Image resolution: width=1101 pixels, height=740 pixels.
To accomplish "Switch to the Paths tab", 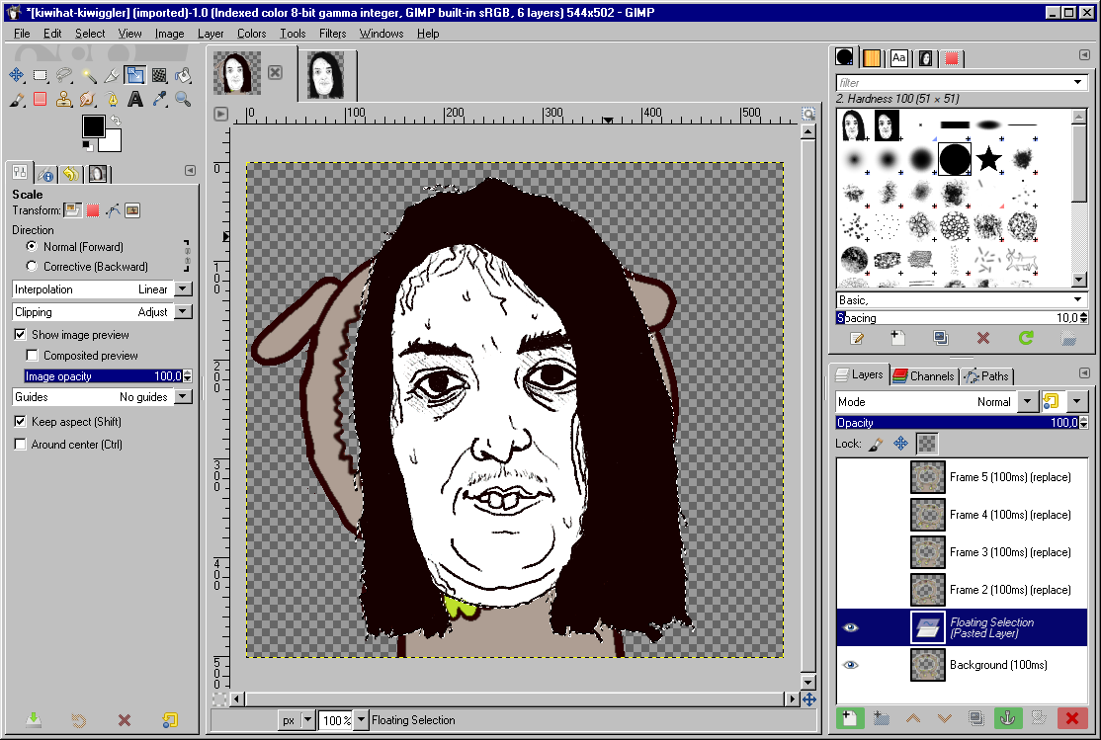I will (x=986, y=375).
